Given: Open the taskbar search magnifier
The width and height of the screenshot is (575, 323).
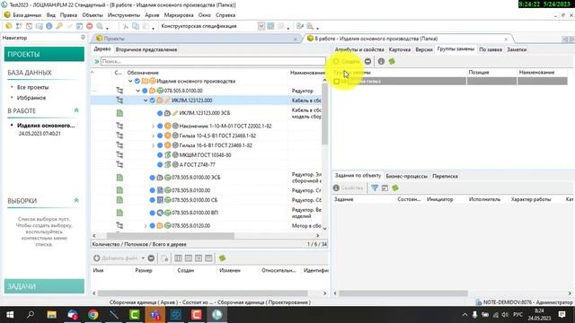Looking at the screenshot, I should 31,315.
